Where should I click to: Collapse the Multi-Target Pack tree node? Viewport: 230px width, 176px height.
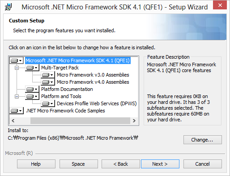coord(17,68)
